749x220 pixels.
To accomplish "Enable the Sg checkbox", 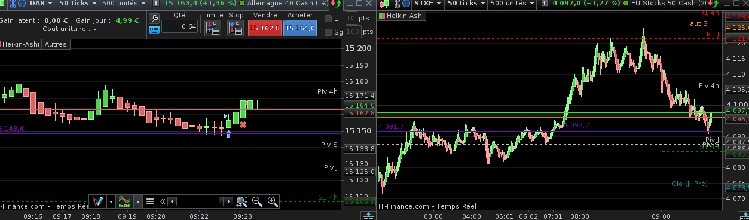I will pyautogui.click(x=328, y=32).
